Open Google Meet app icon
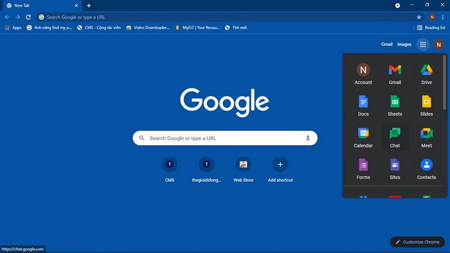The height and width of the screenshot is (253, 450). tap(426, 137)
